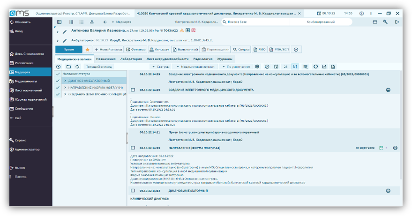This screenshot has height=216, width=412.
Task: Click the Сверка button
Action: coord(241,49)
